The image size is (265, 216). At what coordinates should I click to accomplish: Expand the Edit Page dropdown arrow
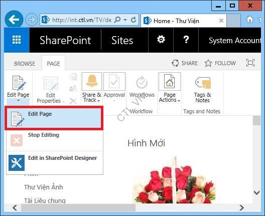tap(18, 101)
